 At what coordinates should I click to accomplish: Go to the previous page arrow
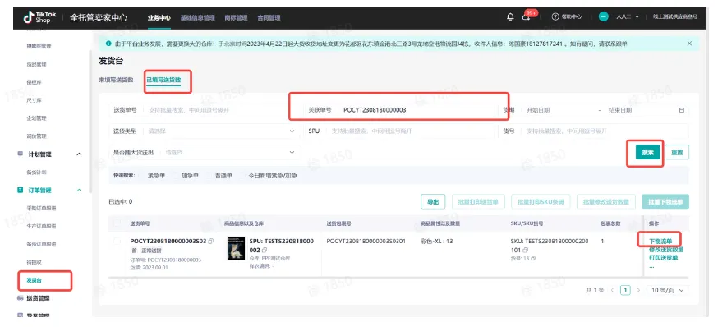tap(612, 290)
